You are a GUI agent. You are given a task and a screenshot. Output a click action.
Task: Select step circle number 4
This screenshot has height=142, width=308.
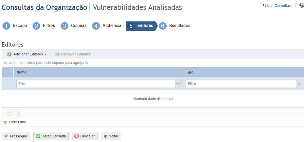tap(96, 26)
